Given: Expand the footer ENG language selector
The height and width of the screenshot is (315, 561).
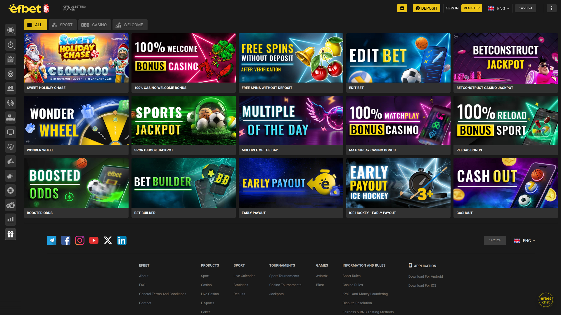Looking at the screenshot, I should (524, 241).
